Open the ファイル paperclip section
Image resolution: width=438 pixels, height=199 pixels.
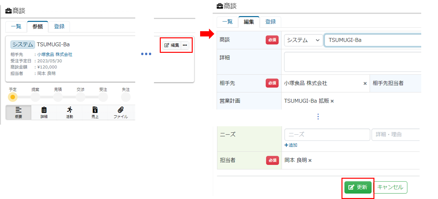click(121, 113)
